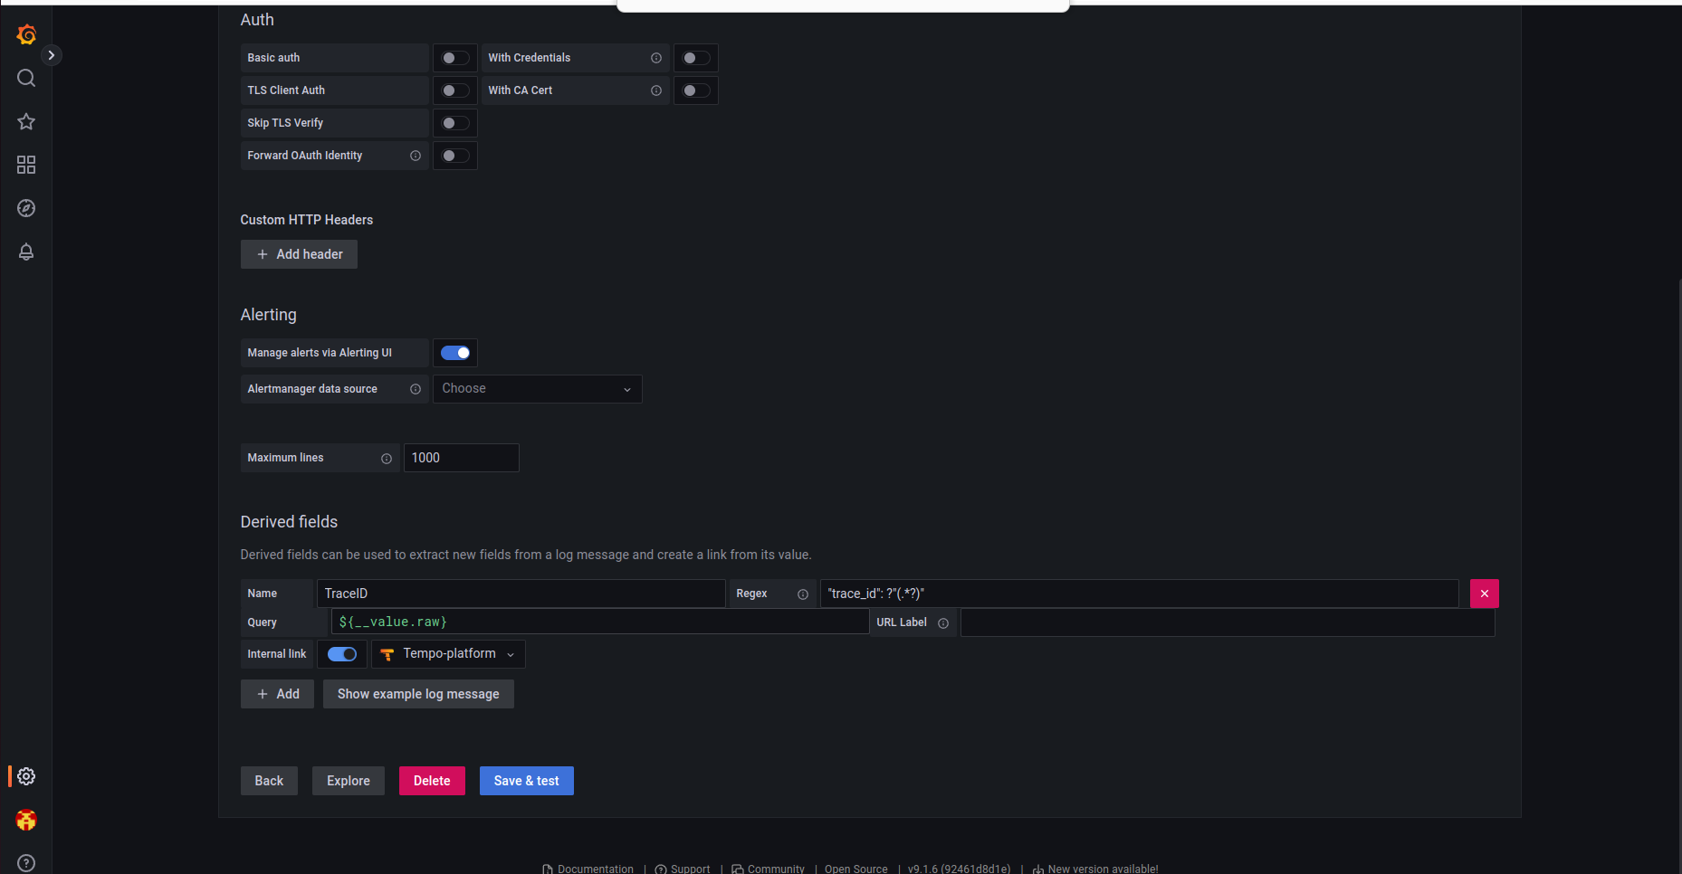This screenshot has width=1682, height=874.
Task: Show info for With Credentials
Action: (x=656, y=58)
